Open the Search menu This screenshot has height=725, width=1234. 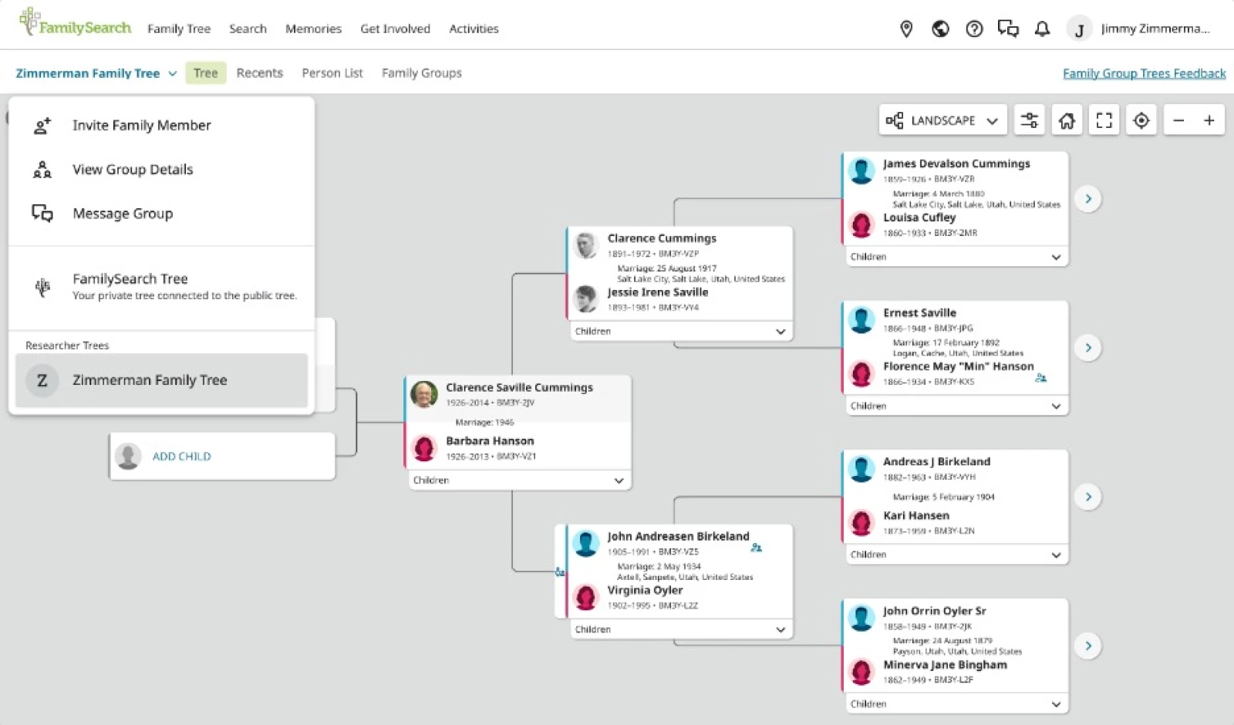pyautogui.click(x=248, y=29)
